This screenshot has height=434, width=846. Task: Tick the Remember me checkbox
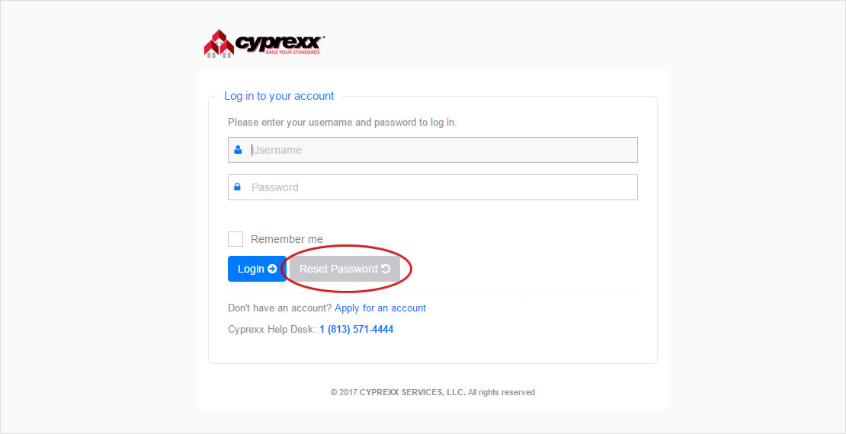(x=236, y=239)
